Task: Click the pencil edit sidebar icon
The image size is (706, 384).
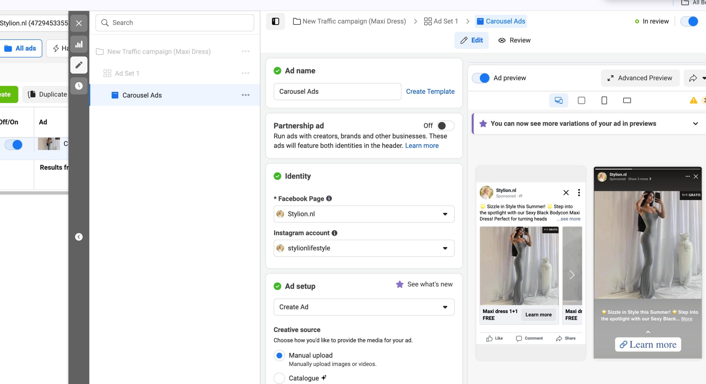Action: pyautogui.click(x=79, y=65)
